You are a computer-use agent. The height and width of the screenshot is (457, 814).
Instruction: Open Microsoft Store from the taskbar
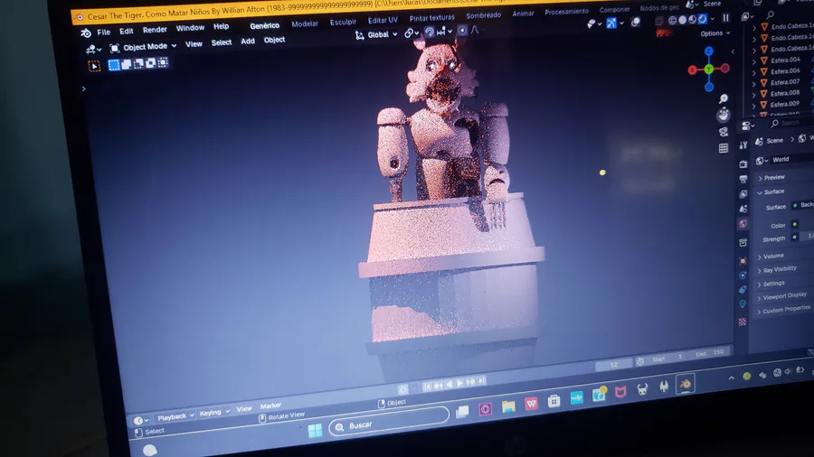pos(554,401)
